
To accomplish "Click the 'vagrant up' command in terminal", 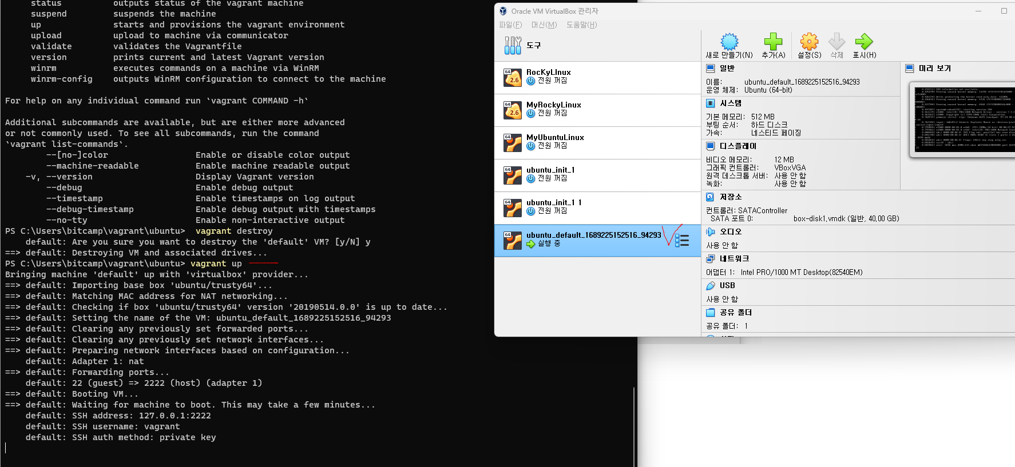I will coord(216,264).
